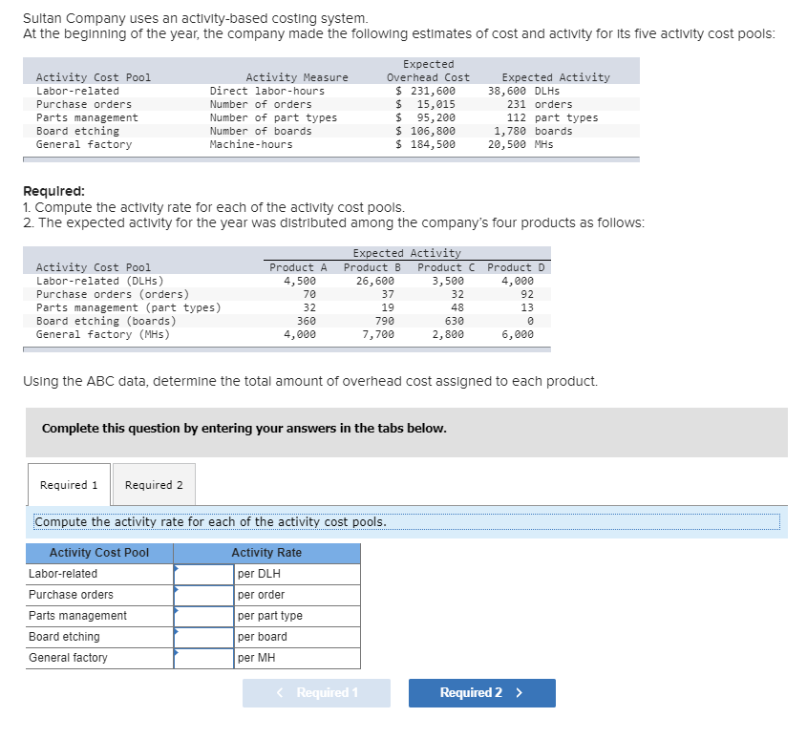Click the Parts management rate entry cell
Image resolution: width=807 pixels, height=739 pixels.
203,615
